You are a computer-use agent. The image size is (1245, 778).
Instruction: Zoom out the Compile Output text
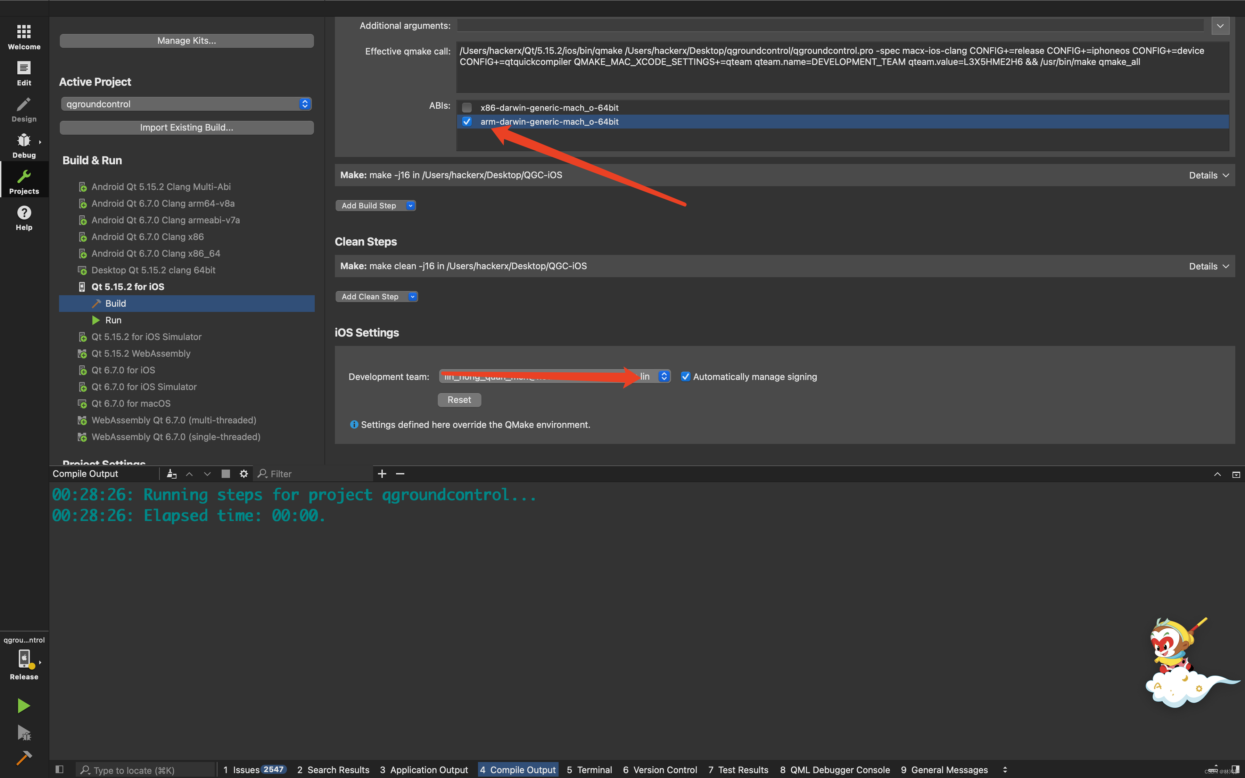400,473
